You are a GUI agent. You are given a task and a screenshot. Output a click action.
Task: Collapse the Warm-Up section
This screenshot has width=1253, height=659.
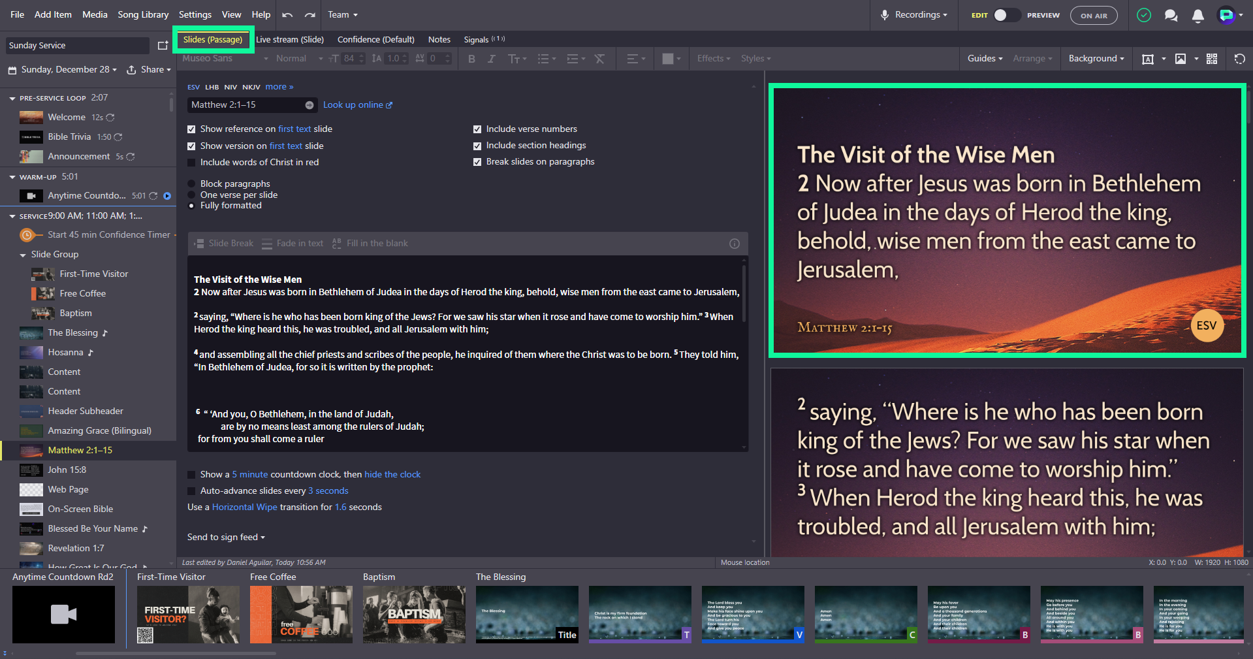point(12,177)
